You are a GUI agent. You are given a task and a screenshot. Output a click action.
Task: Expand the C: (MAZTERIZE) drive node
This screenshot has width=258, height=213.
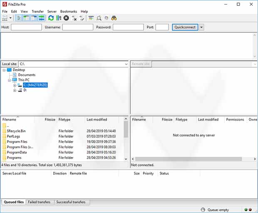pos(15,85)
